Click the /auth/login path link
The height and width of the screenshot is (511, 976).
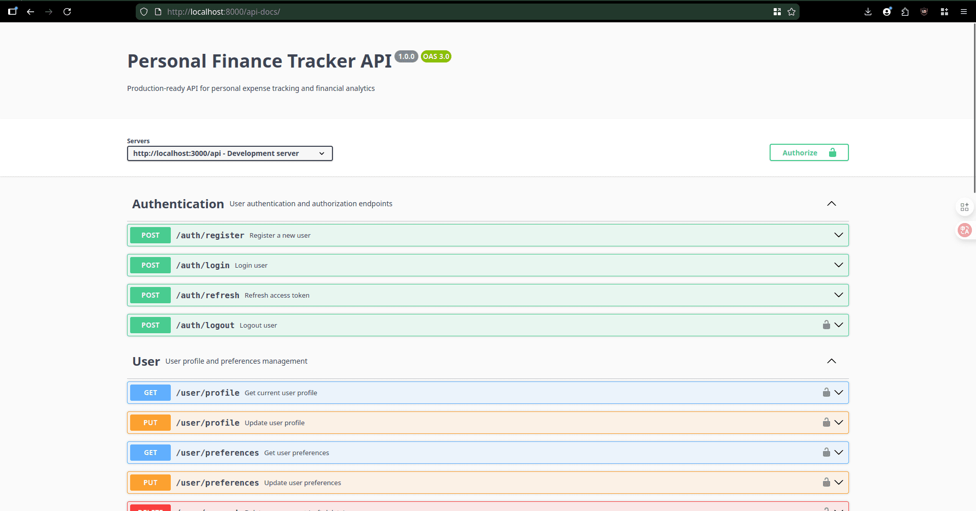(203, 265)
